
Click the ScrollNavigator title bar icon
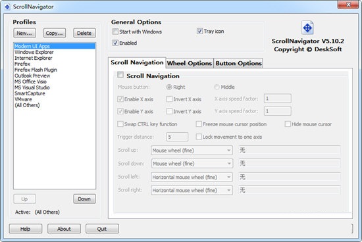[7, 7]
